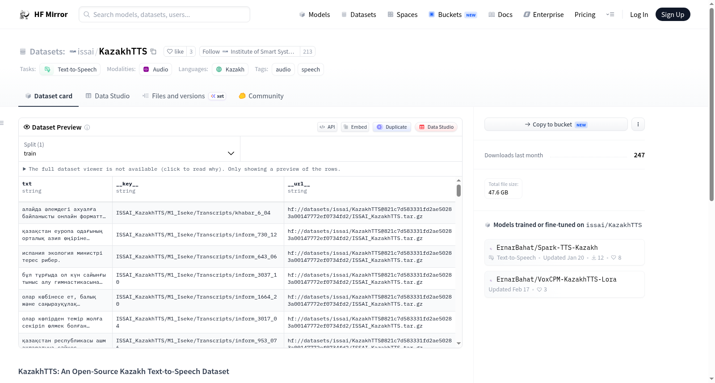Toggle the left sidebar menu icon
Image resolution: width=715 pixels, height=383 pixels.
click(2, 123)
